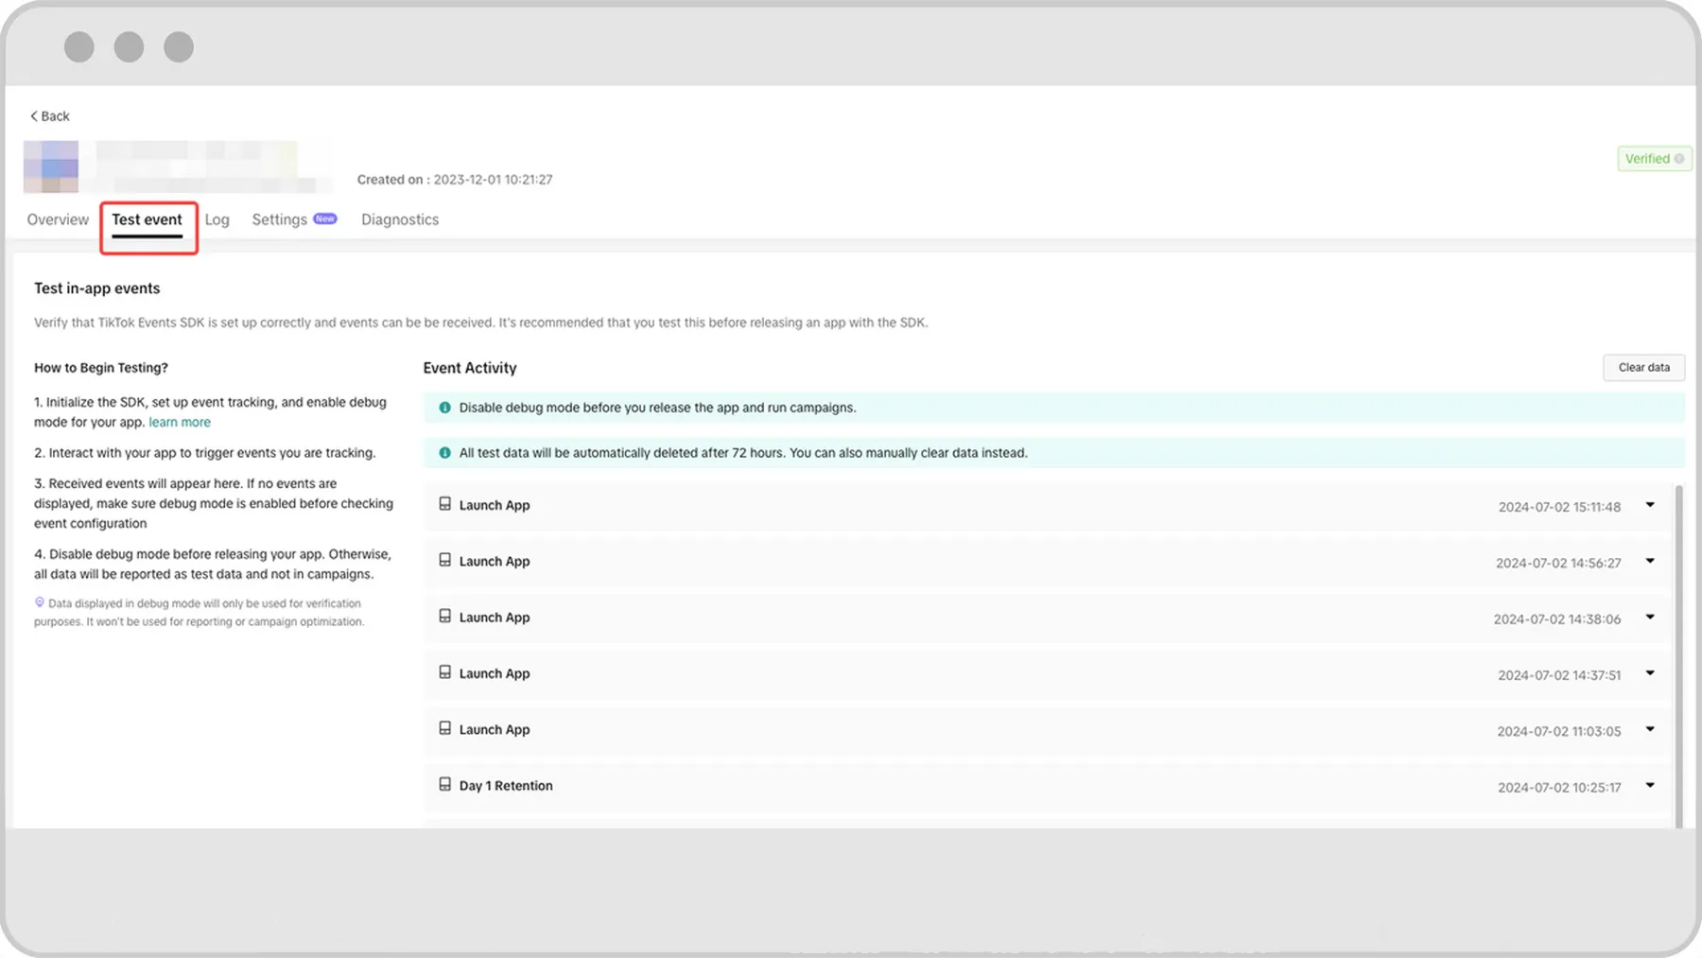Click the shield icon beside debug data note

point(40,602)
